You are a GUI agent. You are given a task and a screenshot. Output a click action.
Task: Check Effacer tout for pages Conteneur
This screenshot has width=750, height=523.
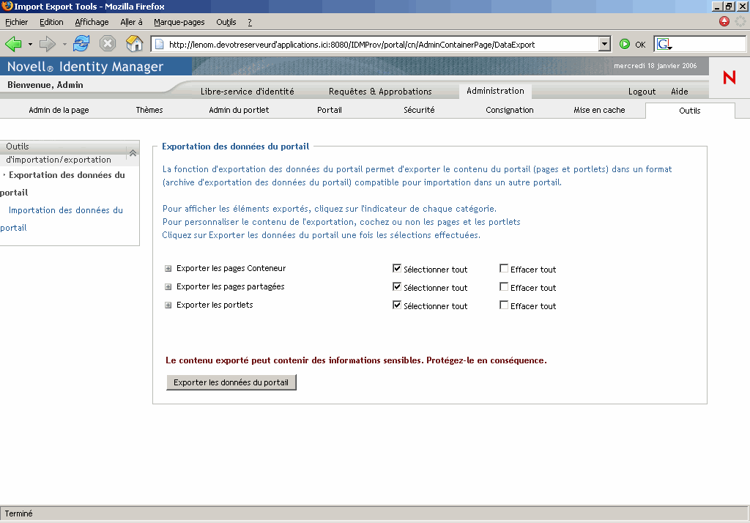[504, 268]
